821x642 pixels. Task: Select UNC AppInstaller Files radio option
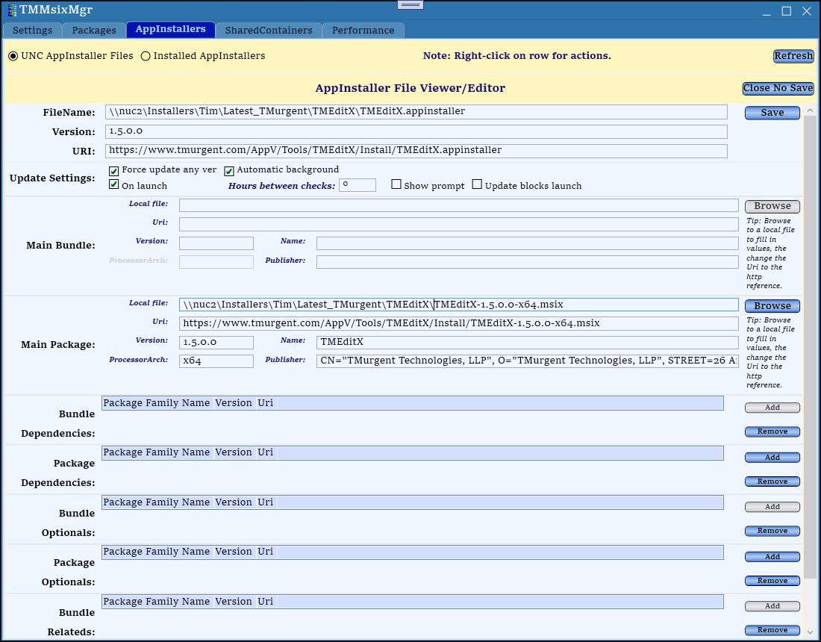[13, 56]
